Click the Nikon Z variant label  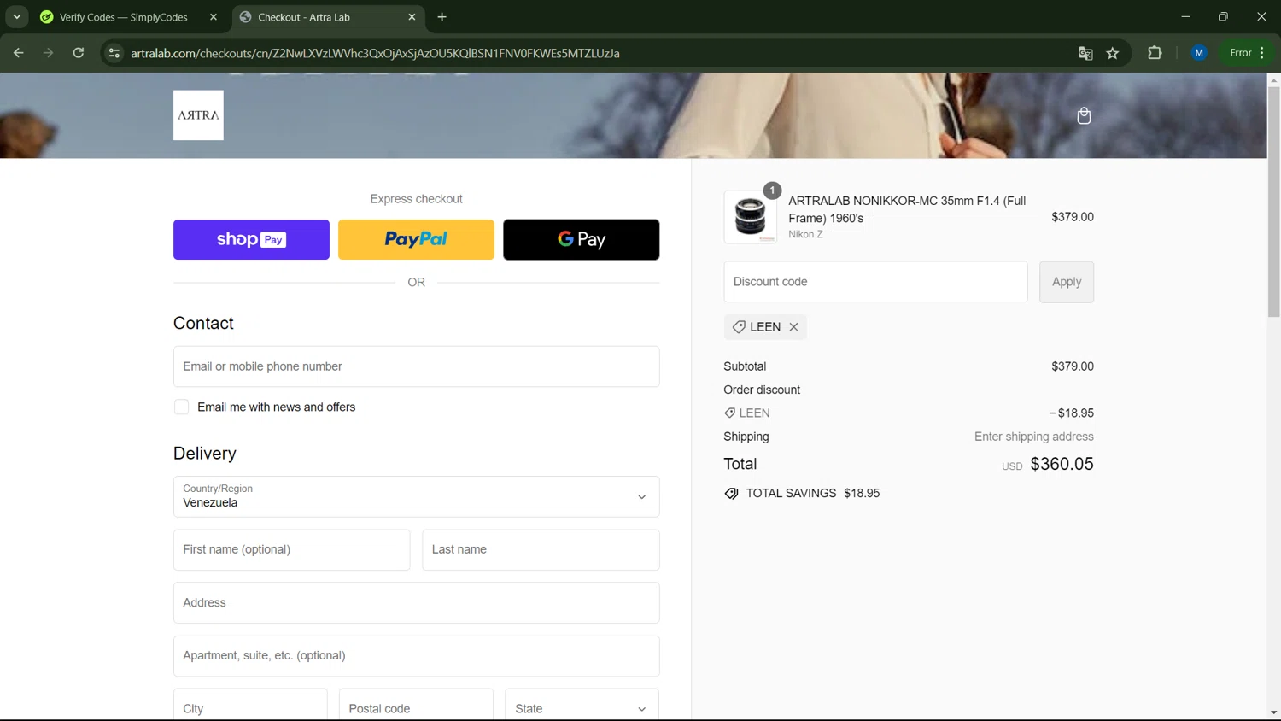tap(805, 234)
